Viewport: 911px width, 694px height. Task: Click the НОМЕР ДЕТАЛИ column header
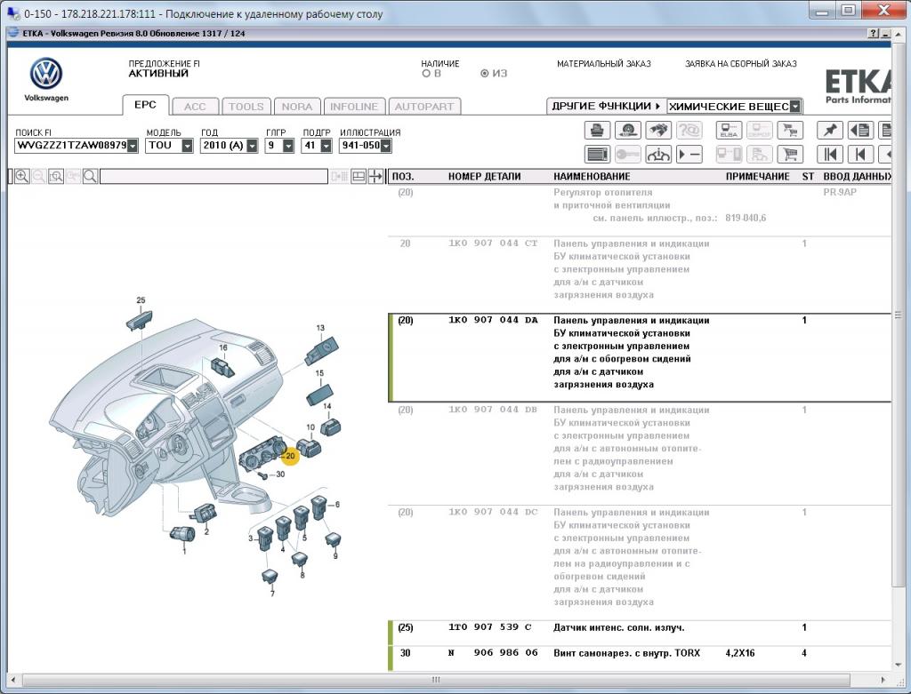tap(485, 177)
